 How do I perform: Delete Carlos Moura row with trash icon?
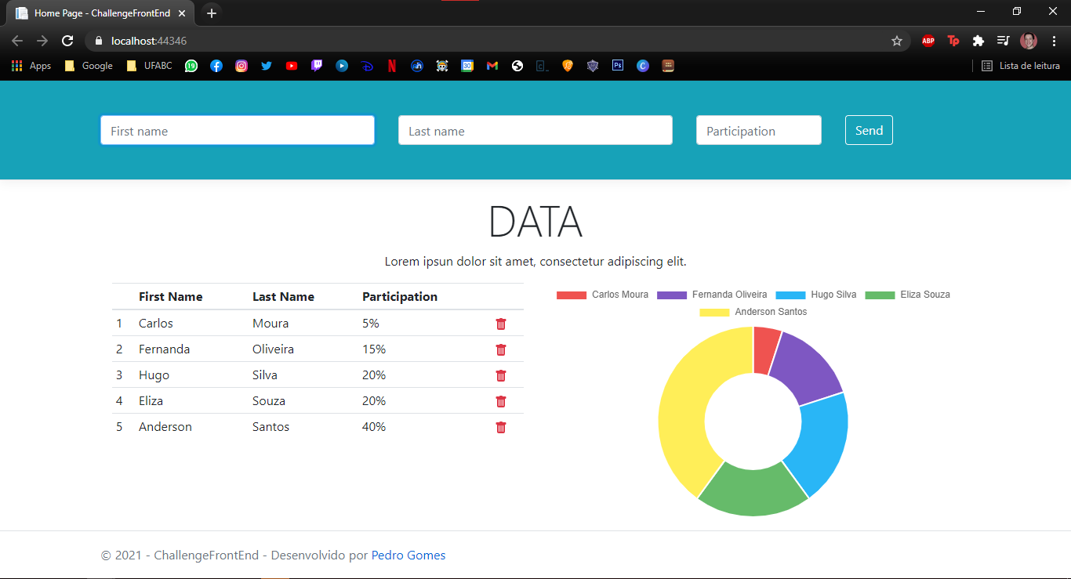pyautogui.click(x=501, y=324)
